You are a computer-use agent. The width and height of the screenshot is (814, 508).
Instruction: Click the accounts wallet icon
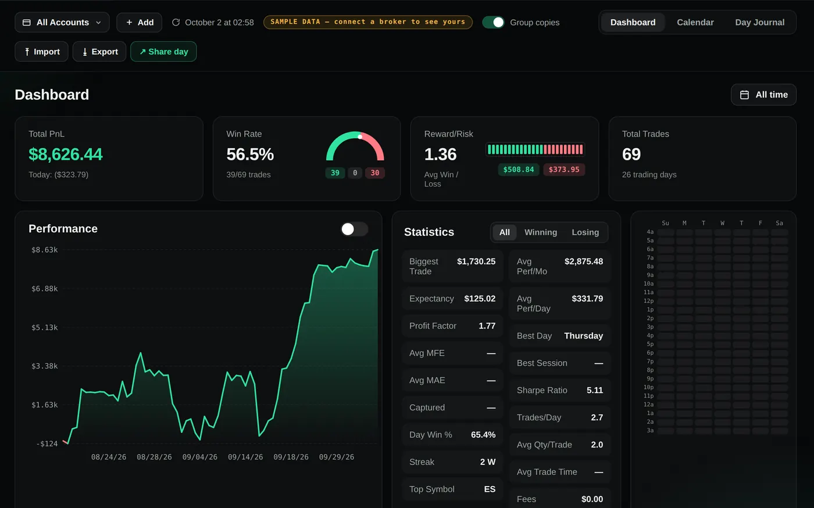pos(27,23)
